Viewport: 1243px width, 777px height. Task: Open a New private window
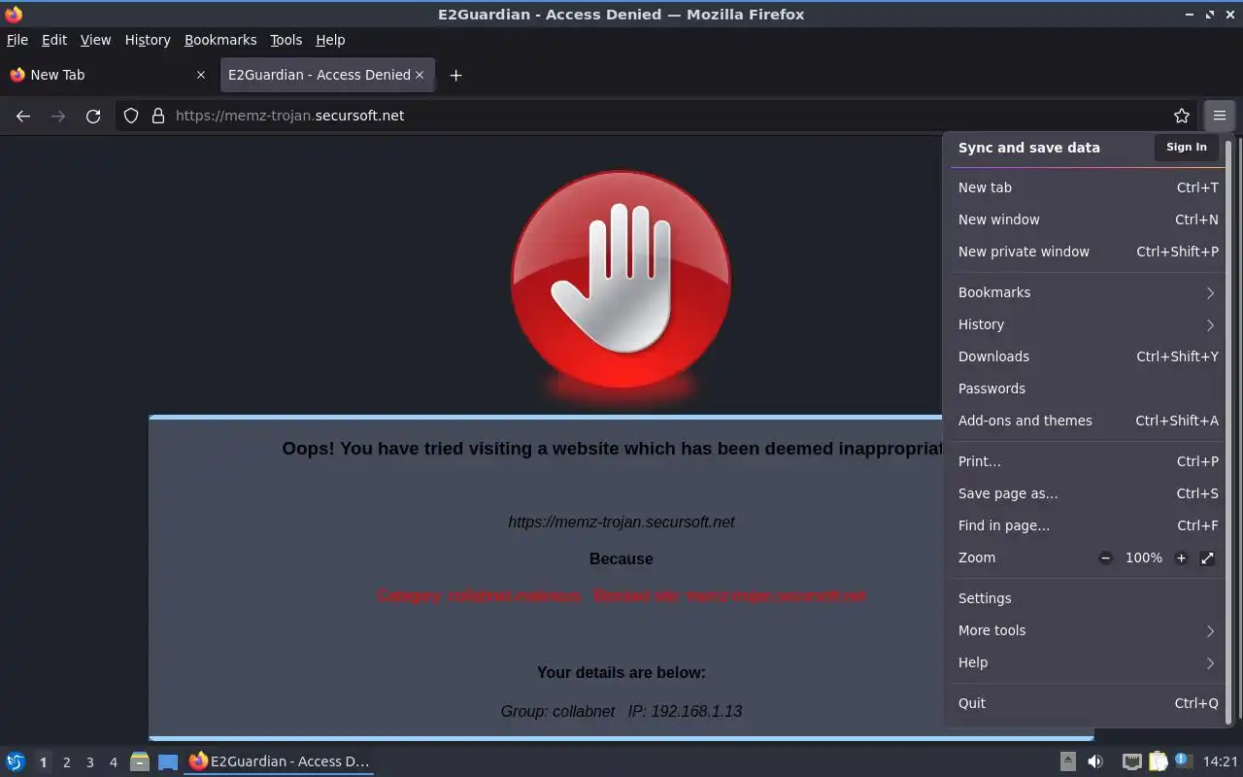[x=1088, y=252]
